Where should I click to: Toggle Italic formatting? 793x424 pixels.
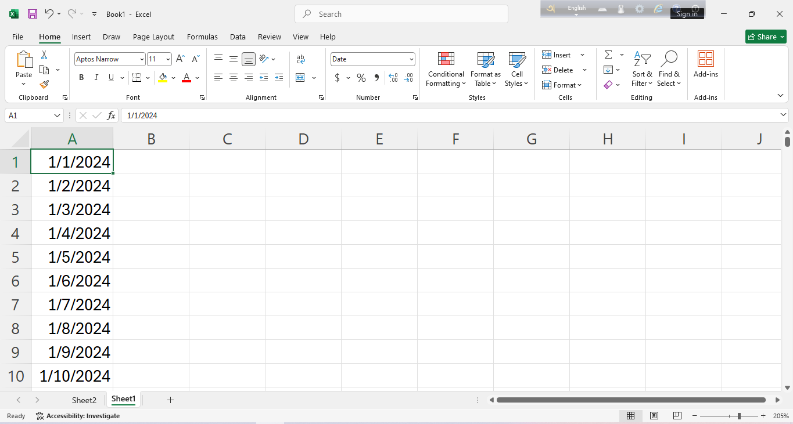[96, 78]
